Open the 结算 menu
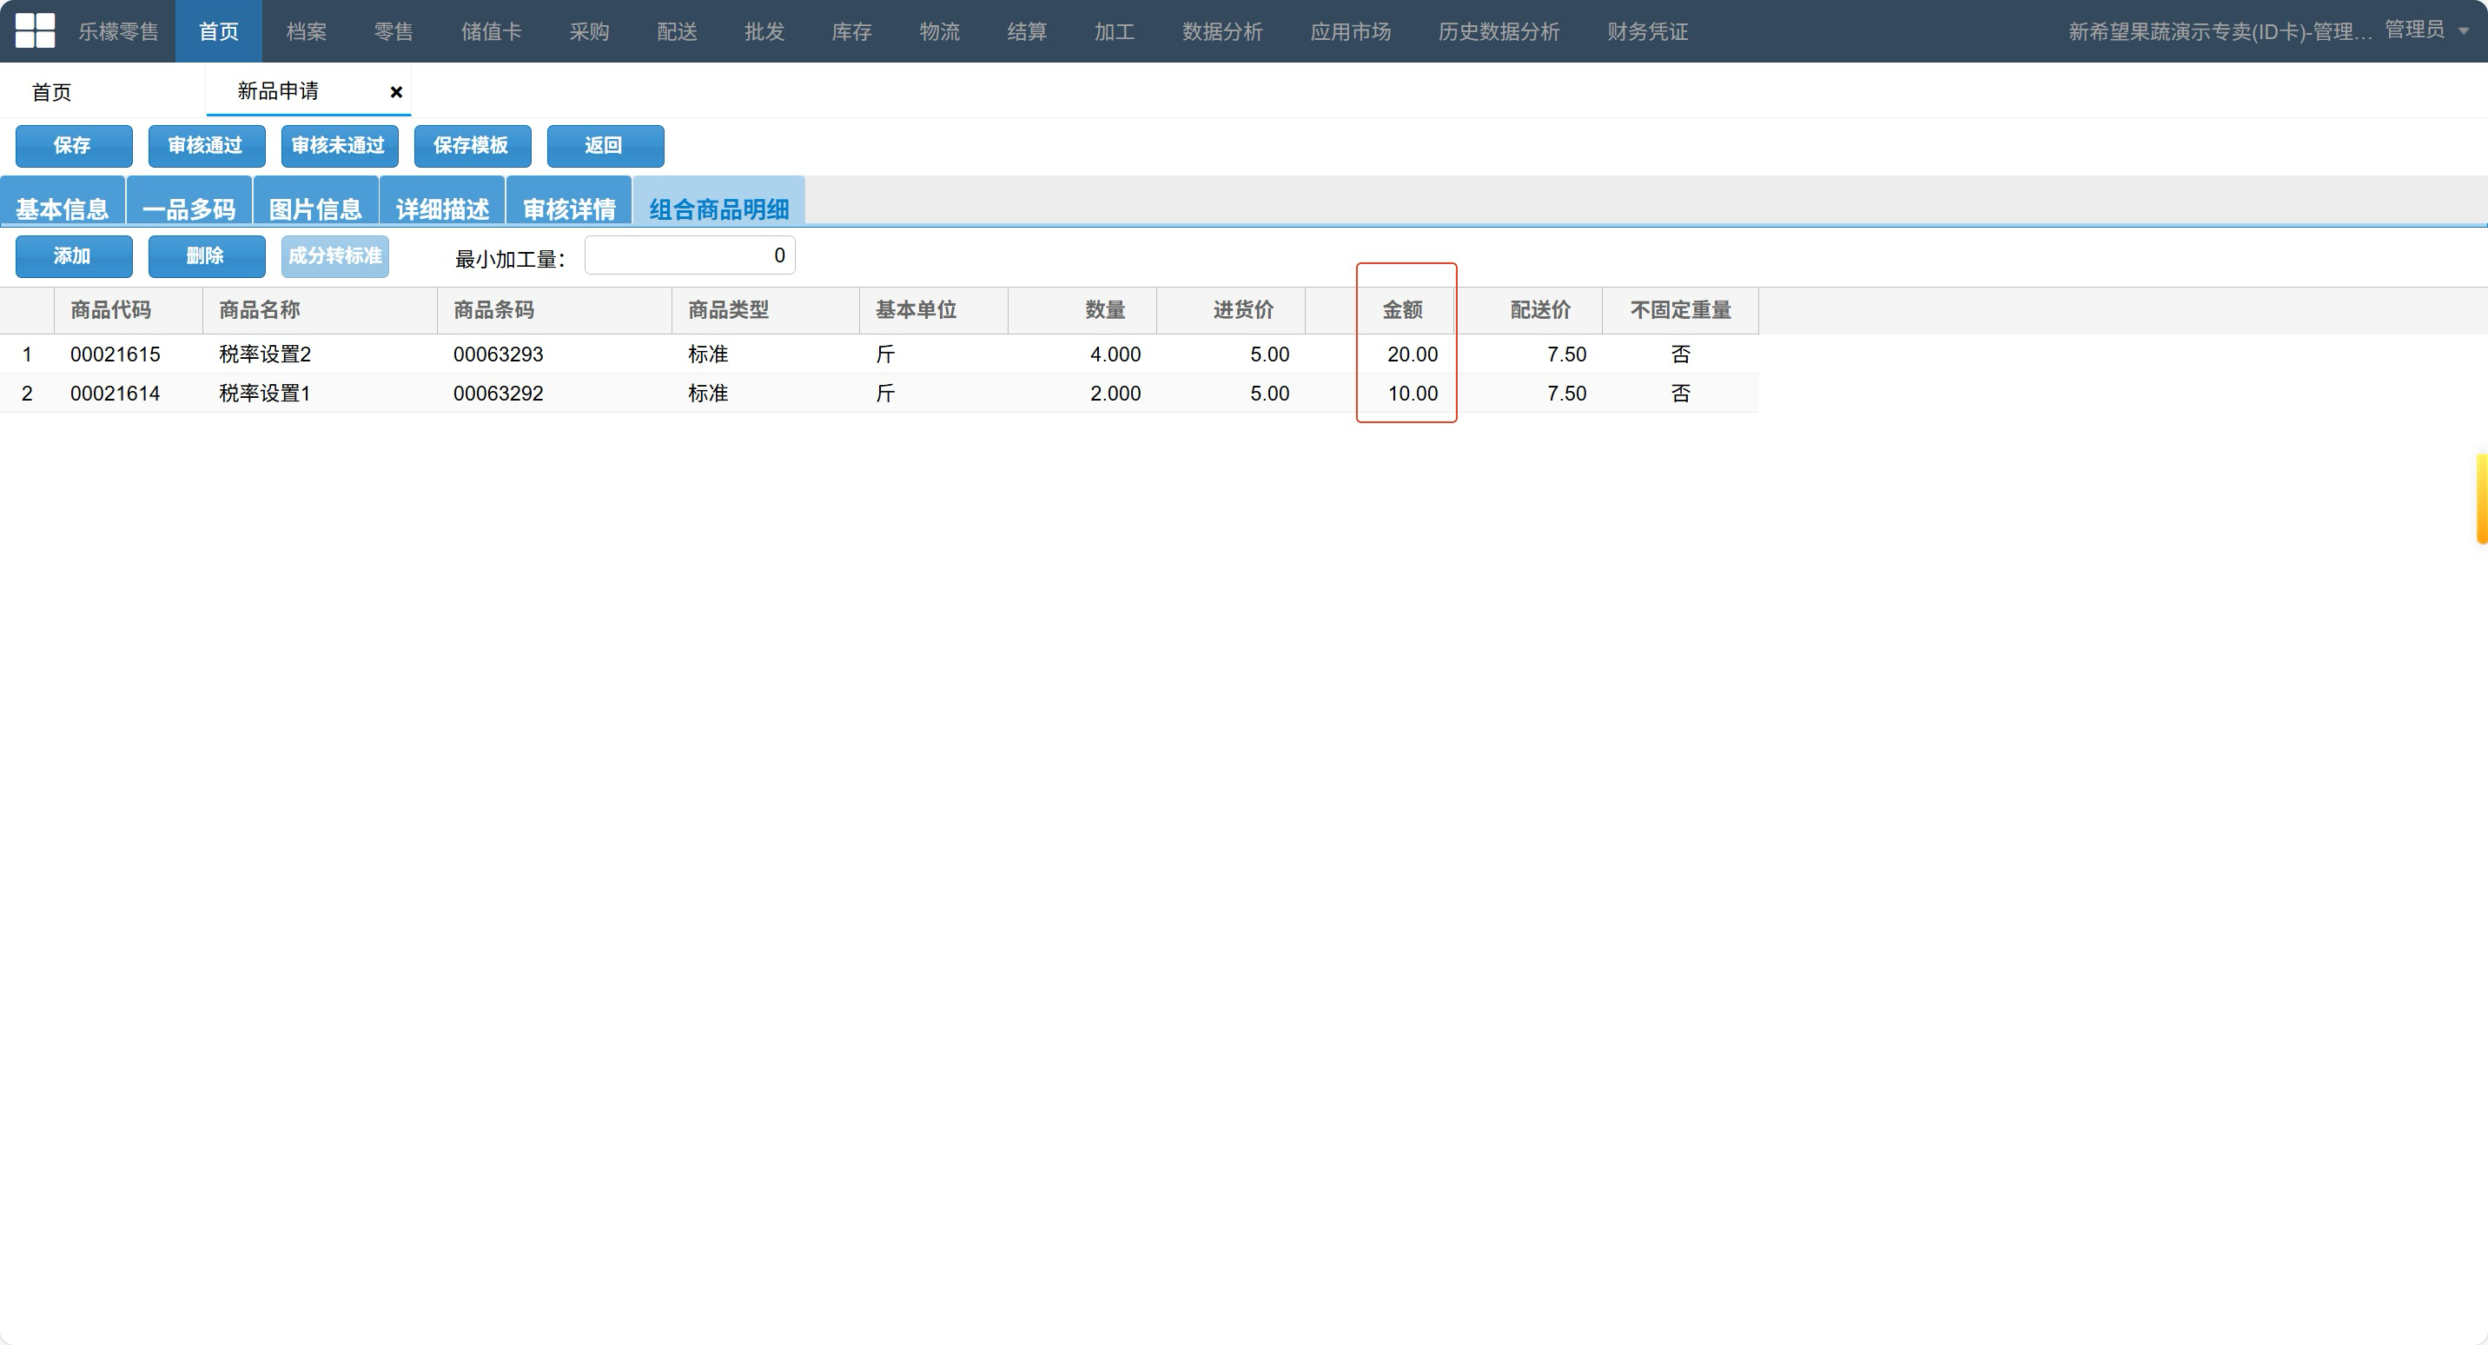Screen dimensions: 2488x1345 [1027, 31]
